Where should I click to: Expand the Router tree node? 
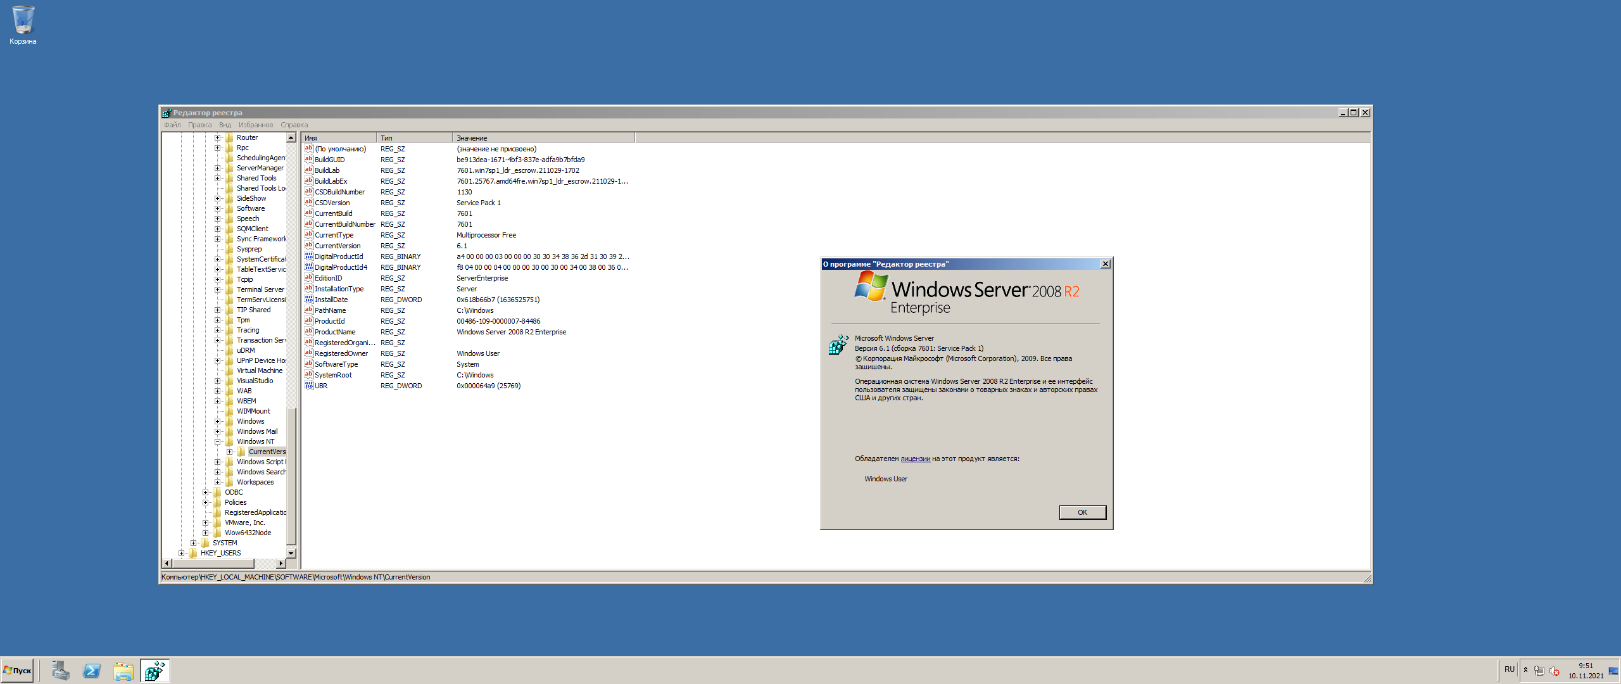(x=217, y=137)
